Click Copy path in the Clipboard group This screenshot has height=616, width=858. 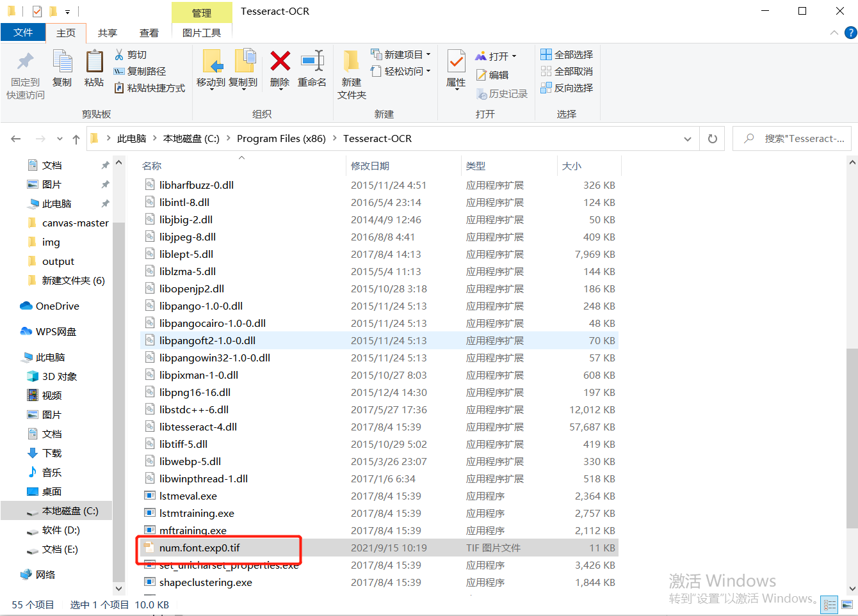140,71
